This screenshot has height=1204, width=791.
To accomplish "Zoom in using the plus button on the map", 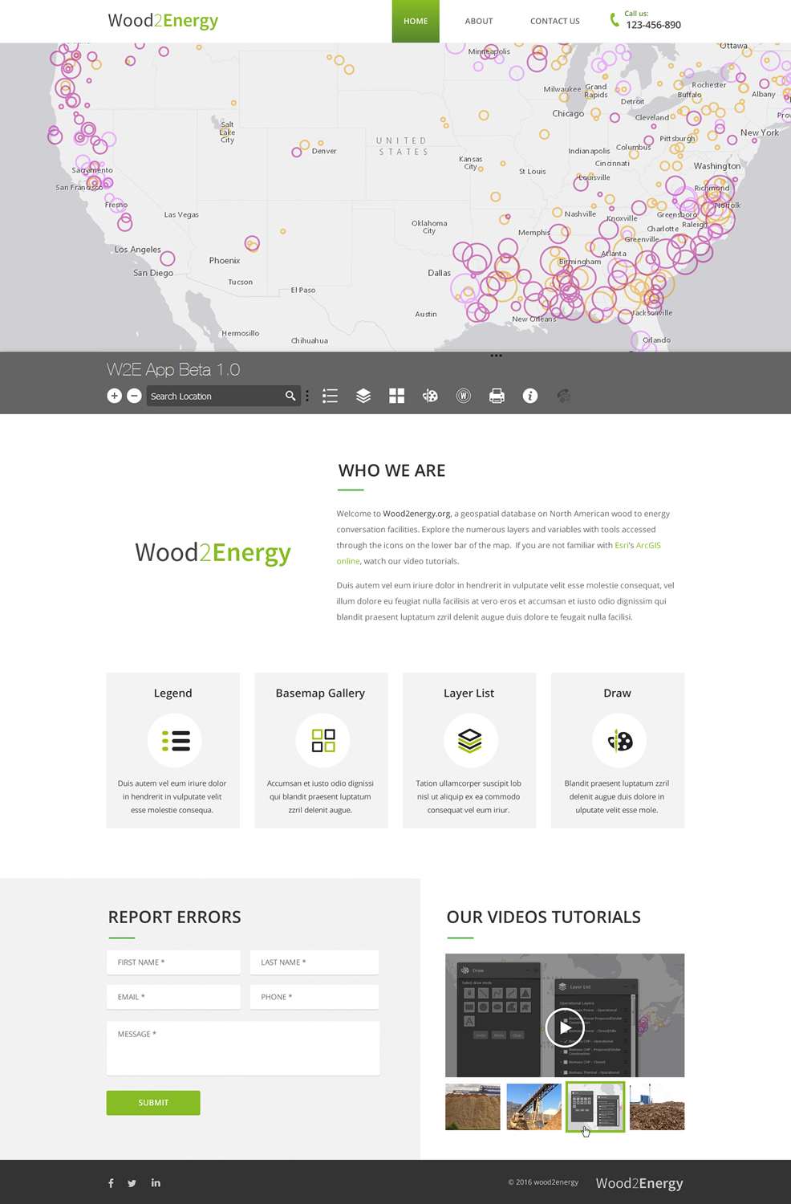I will (114, 396).
